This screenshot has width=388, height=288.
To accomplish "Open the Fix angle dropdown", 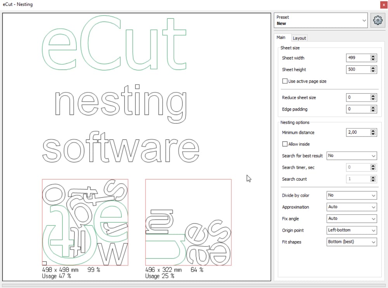I will 352,219.
